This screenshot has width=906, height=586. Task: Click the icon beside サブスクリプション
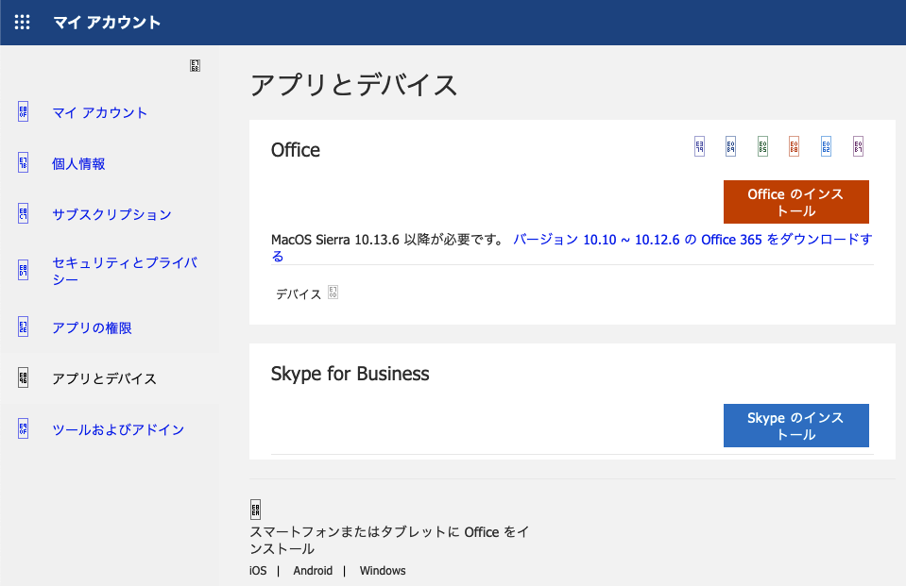pyautogui.click(x=23, y=214)
